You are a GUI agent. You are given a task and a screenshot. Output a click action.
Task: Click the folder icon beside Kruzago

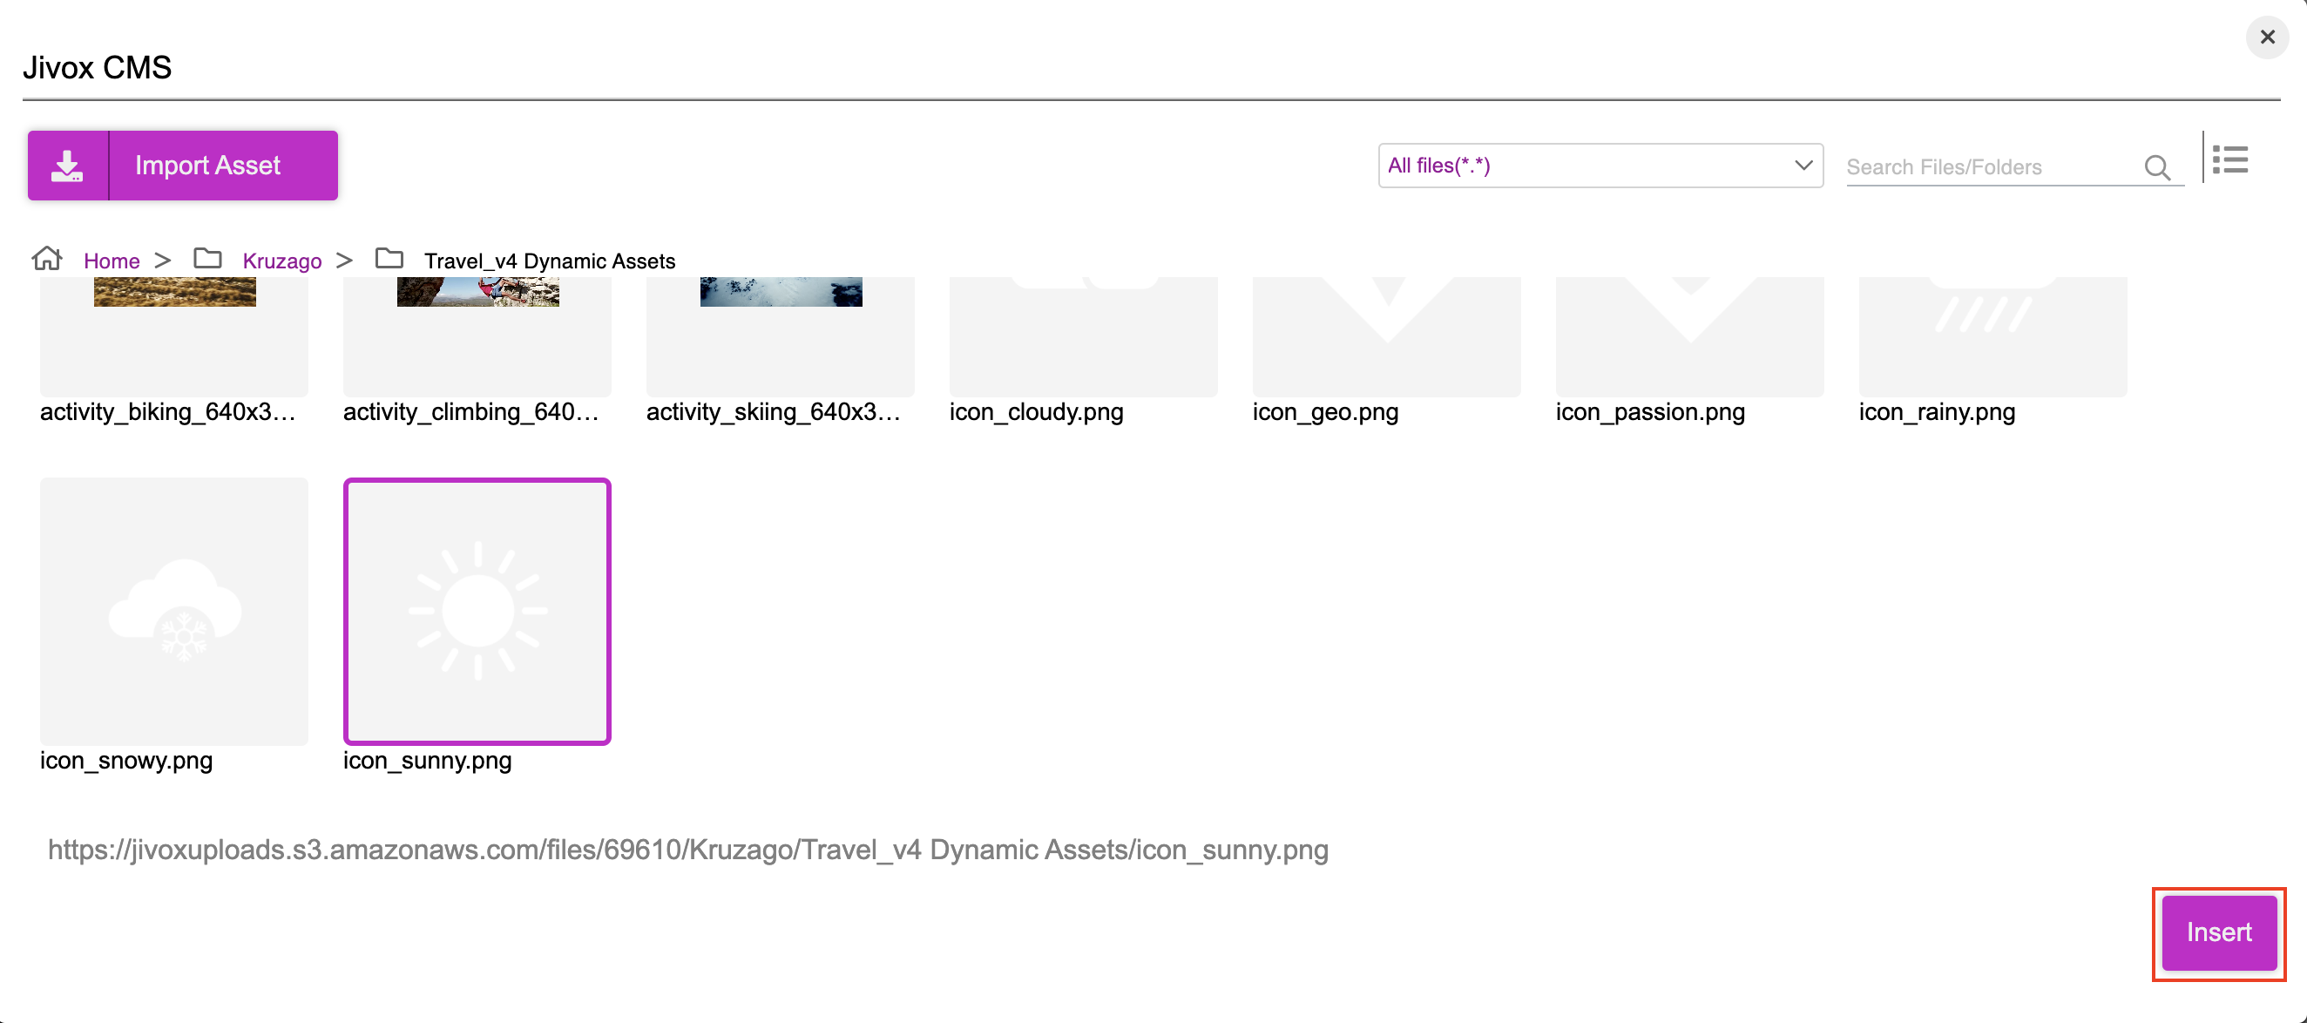207,259
